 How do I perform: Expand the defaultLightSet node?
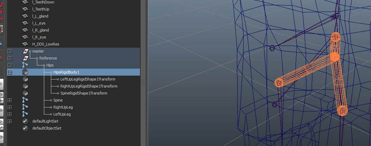[x=10, y=121]
